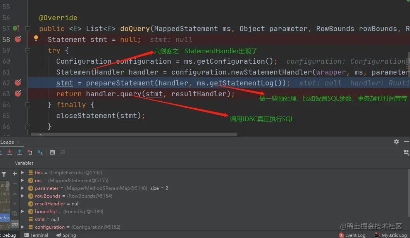Open the Event Log tab
410x238 pixels.
click(x=352, y=235)
